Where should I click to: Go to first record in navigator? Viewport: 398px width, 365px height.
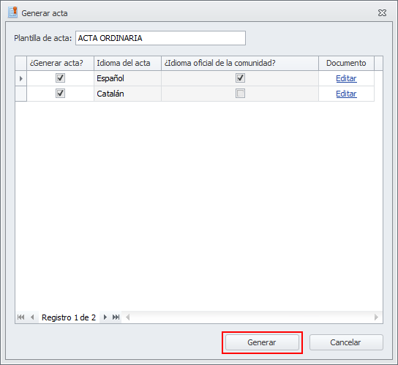pos(20,317)
